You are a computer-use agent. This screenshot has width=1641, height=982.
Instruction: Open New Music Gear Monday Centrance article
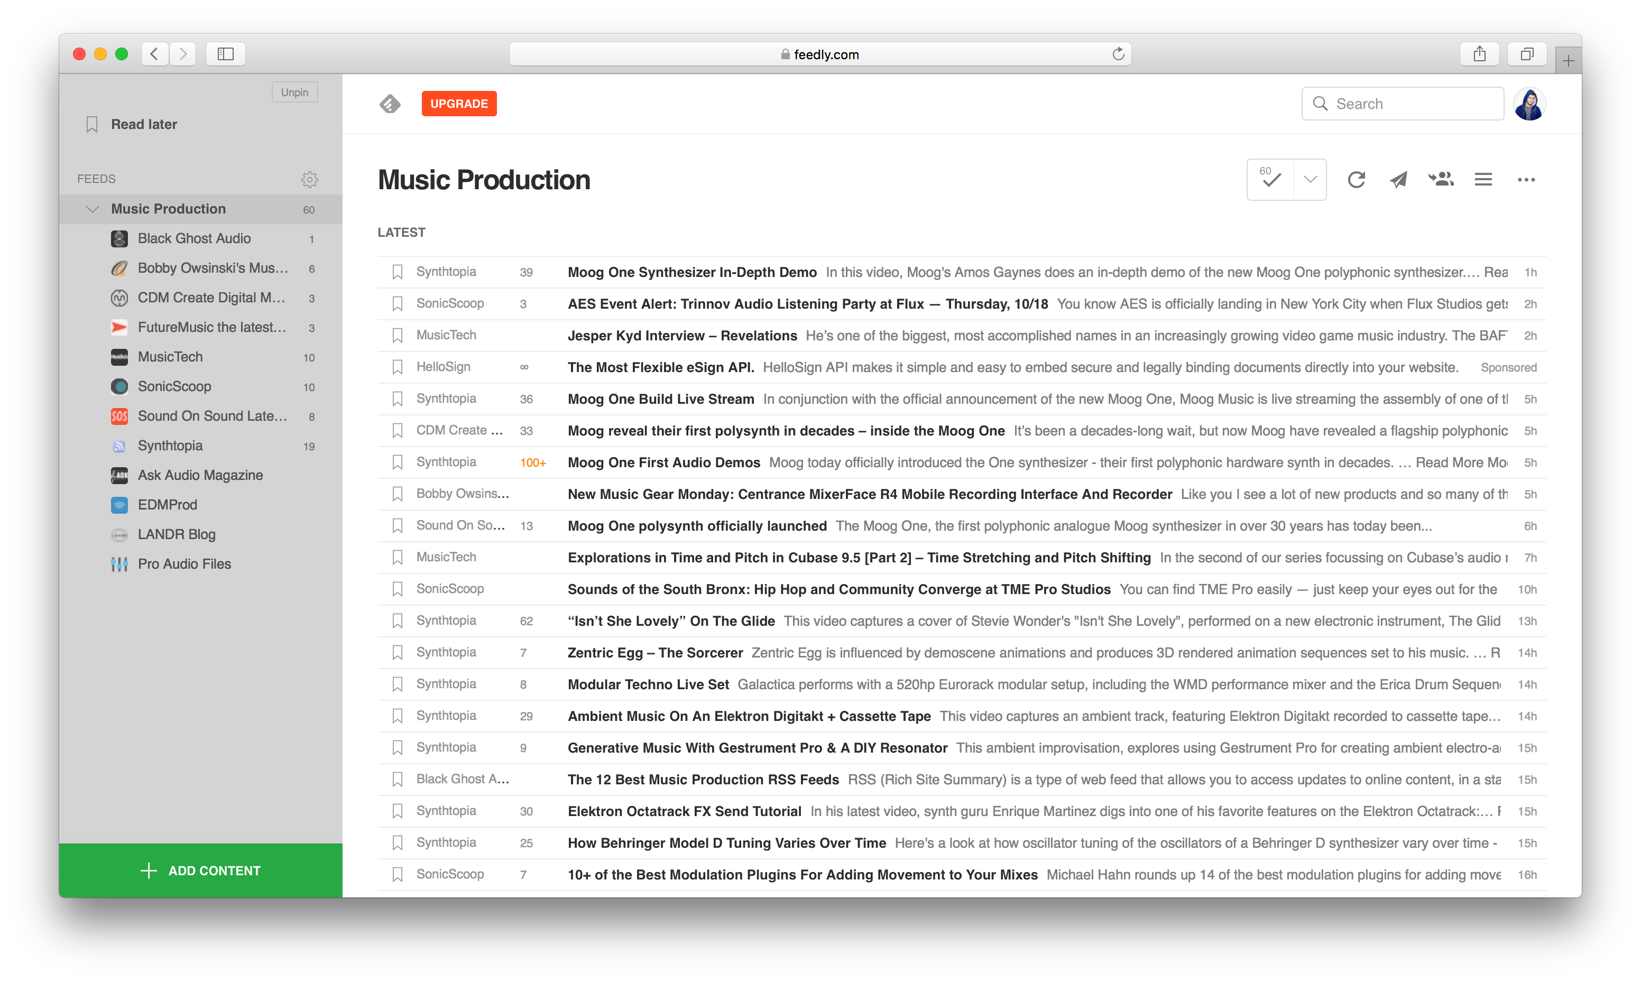pyautogui.click(x=870, y=494)
